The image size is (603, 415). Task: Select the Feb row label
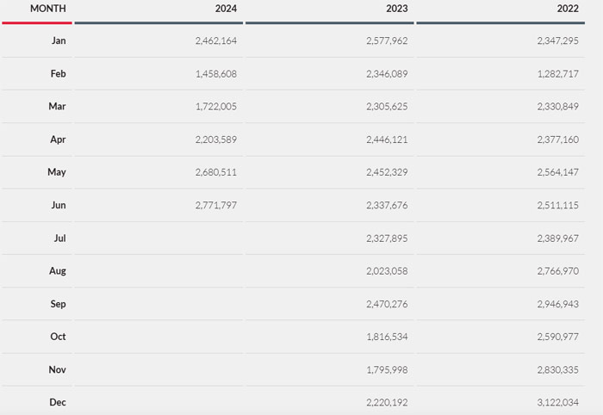click(x=58, y=74)
